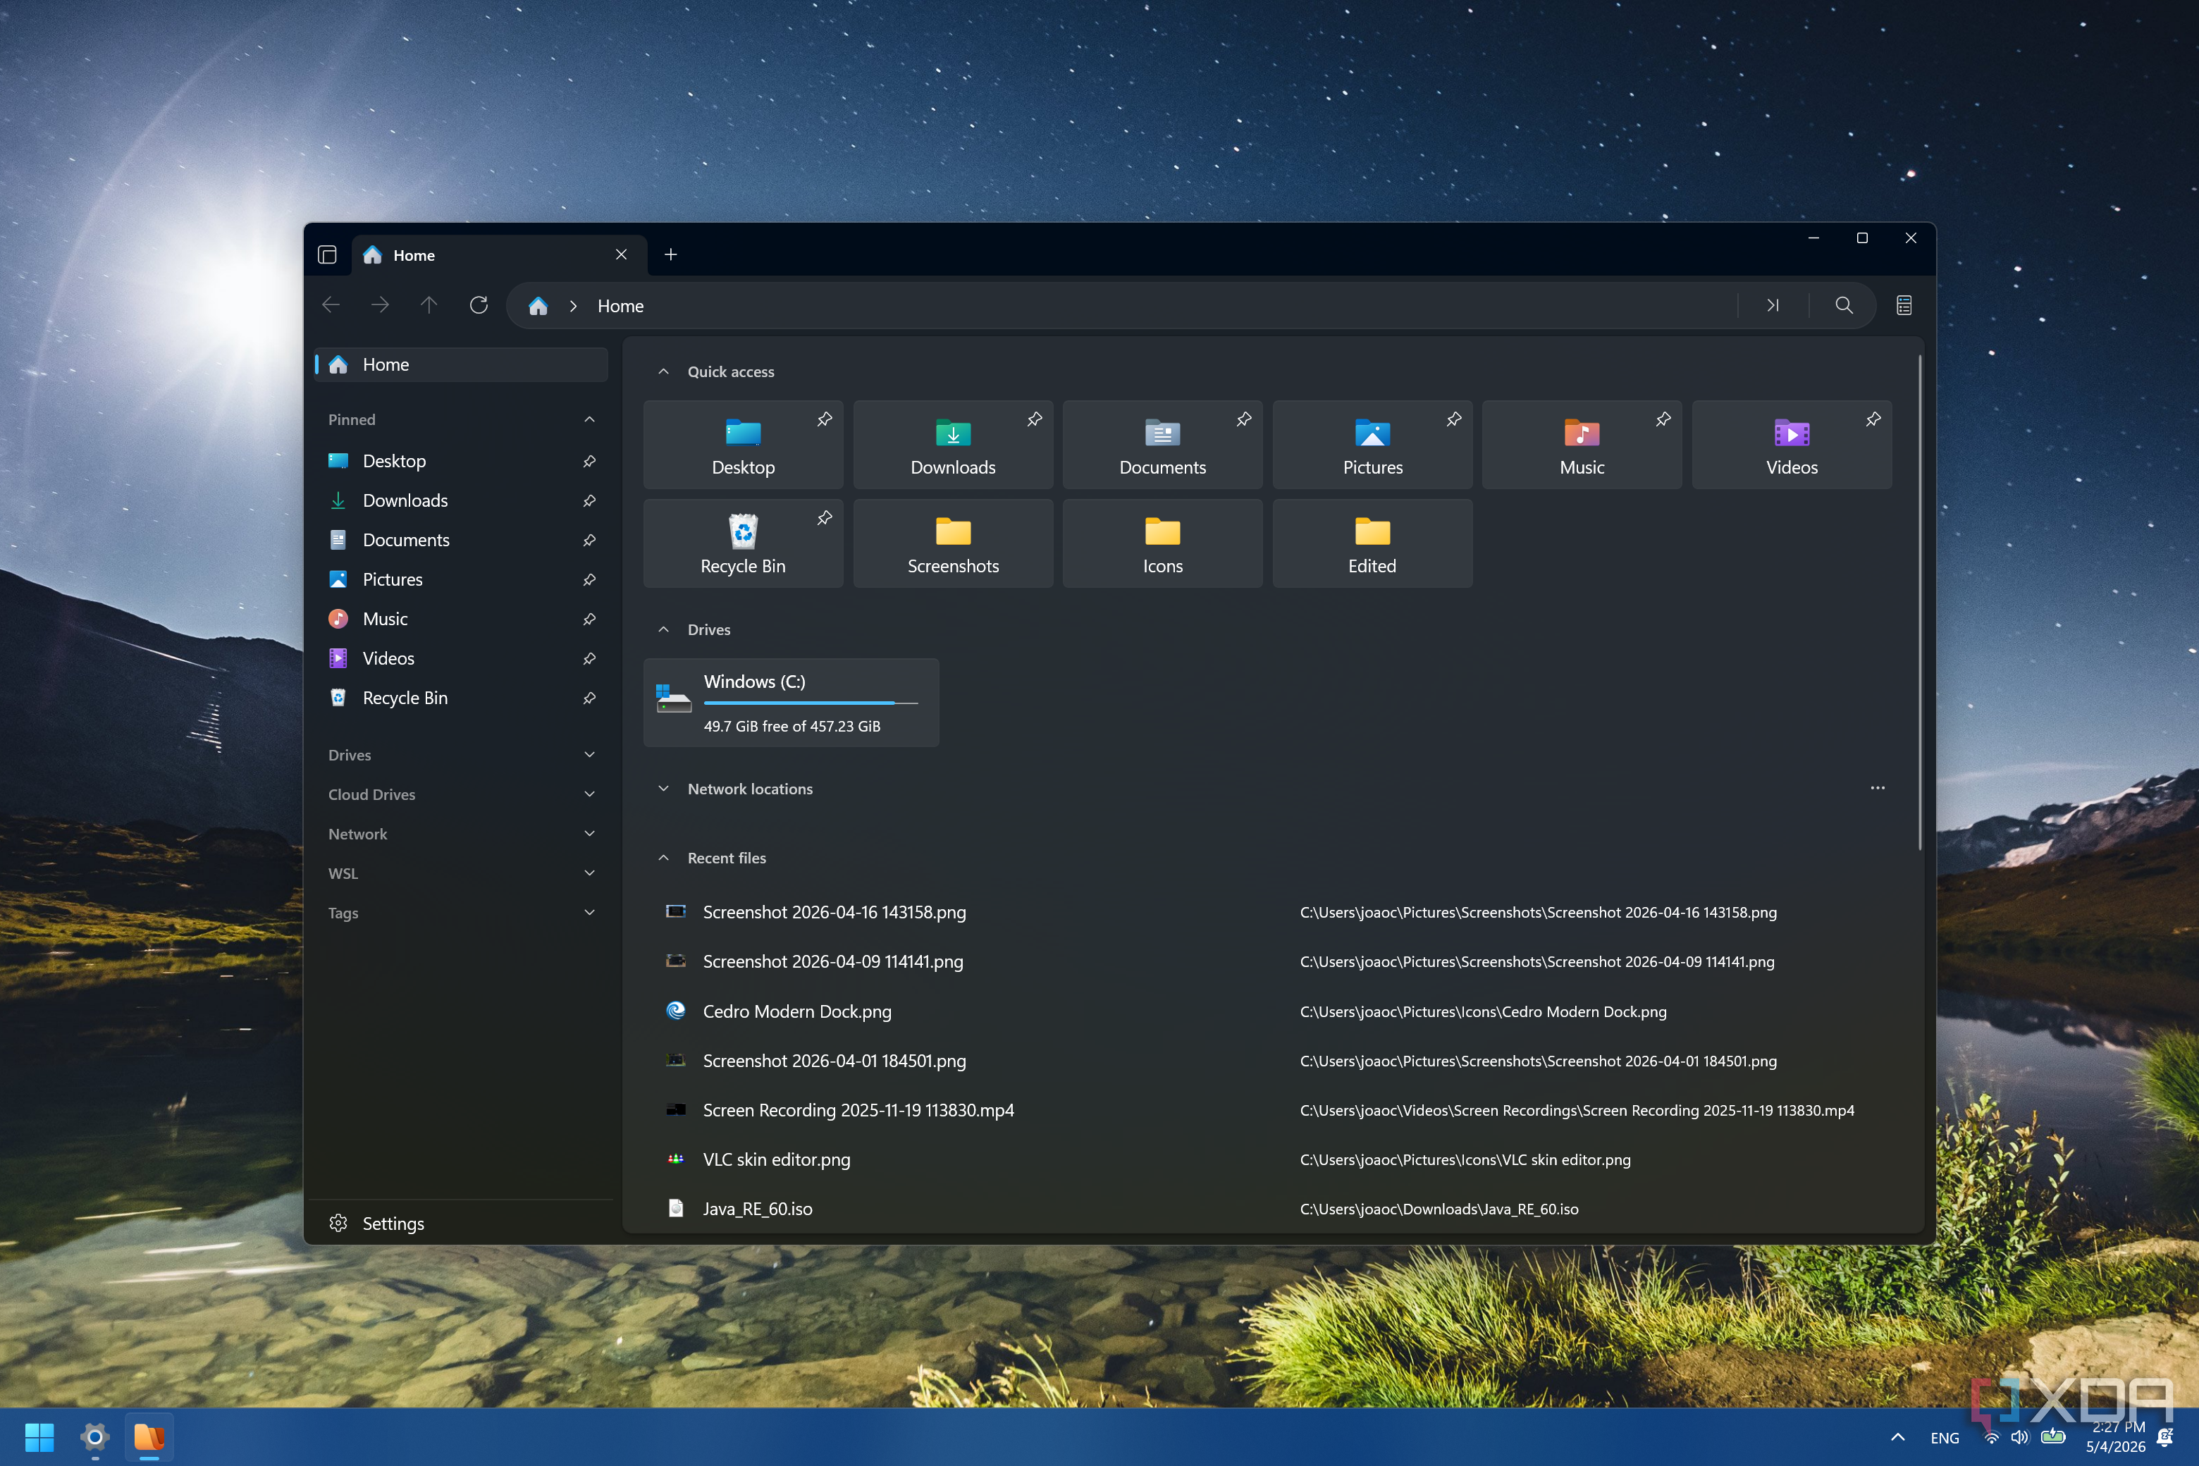Expand the WSL sidebar section

(x=590, y=873)
